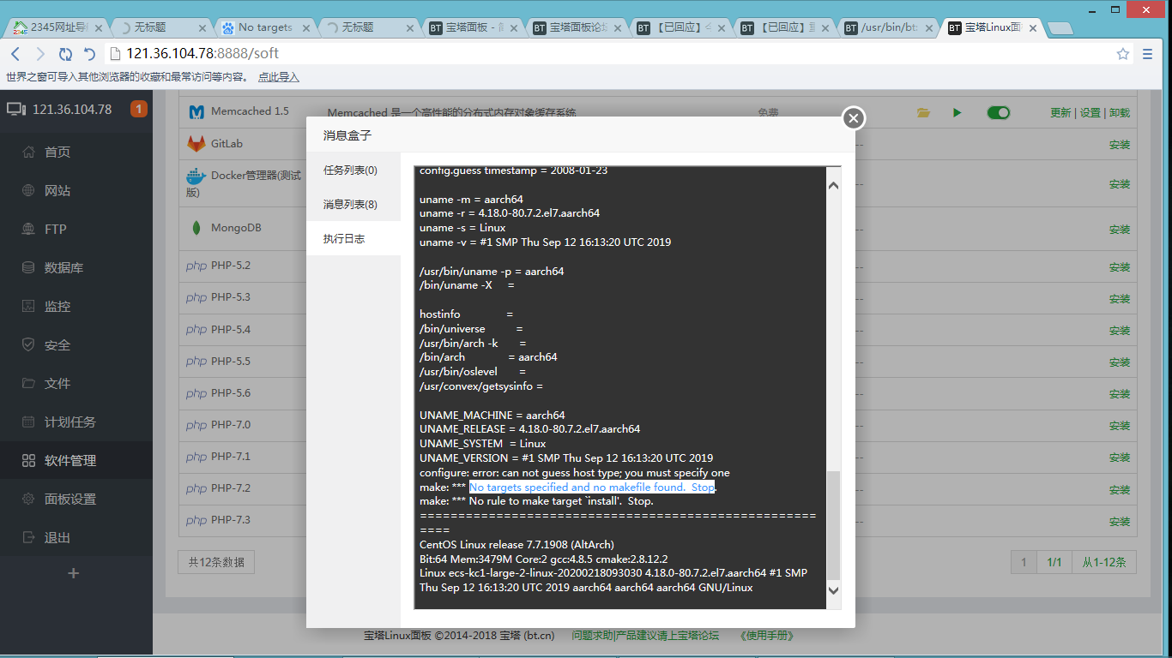Click 安装 on the PHP-5.3 row

(1120, 299)
